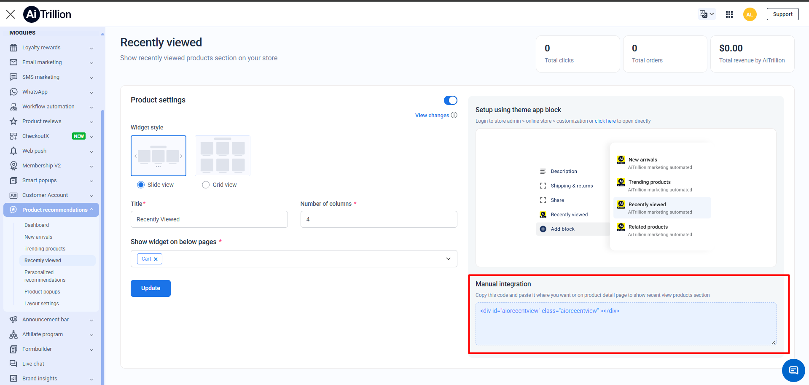The image size is (809, 385).
Task: Collapse the Product recommendations chevron
Action: [91, 210]
